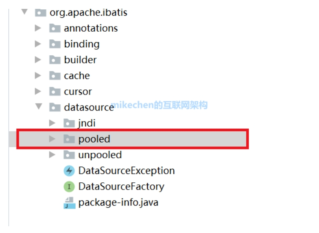Expand the pooled package arrow
This screenshot has width=319, height=233.
tap(52, 139)
